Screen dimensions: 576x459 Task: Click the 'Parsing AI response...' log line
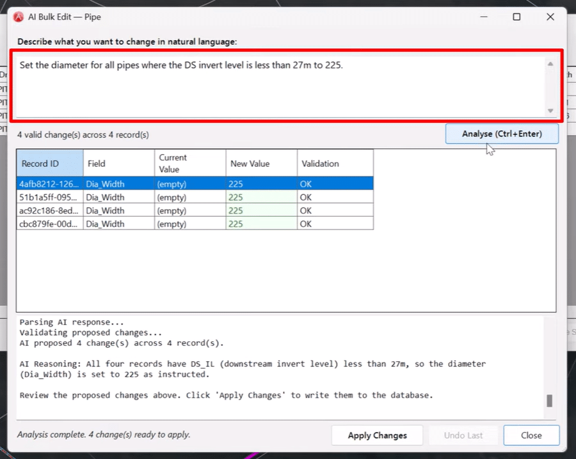click(x=72, y=322)
